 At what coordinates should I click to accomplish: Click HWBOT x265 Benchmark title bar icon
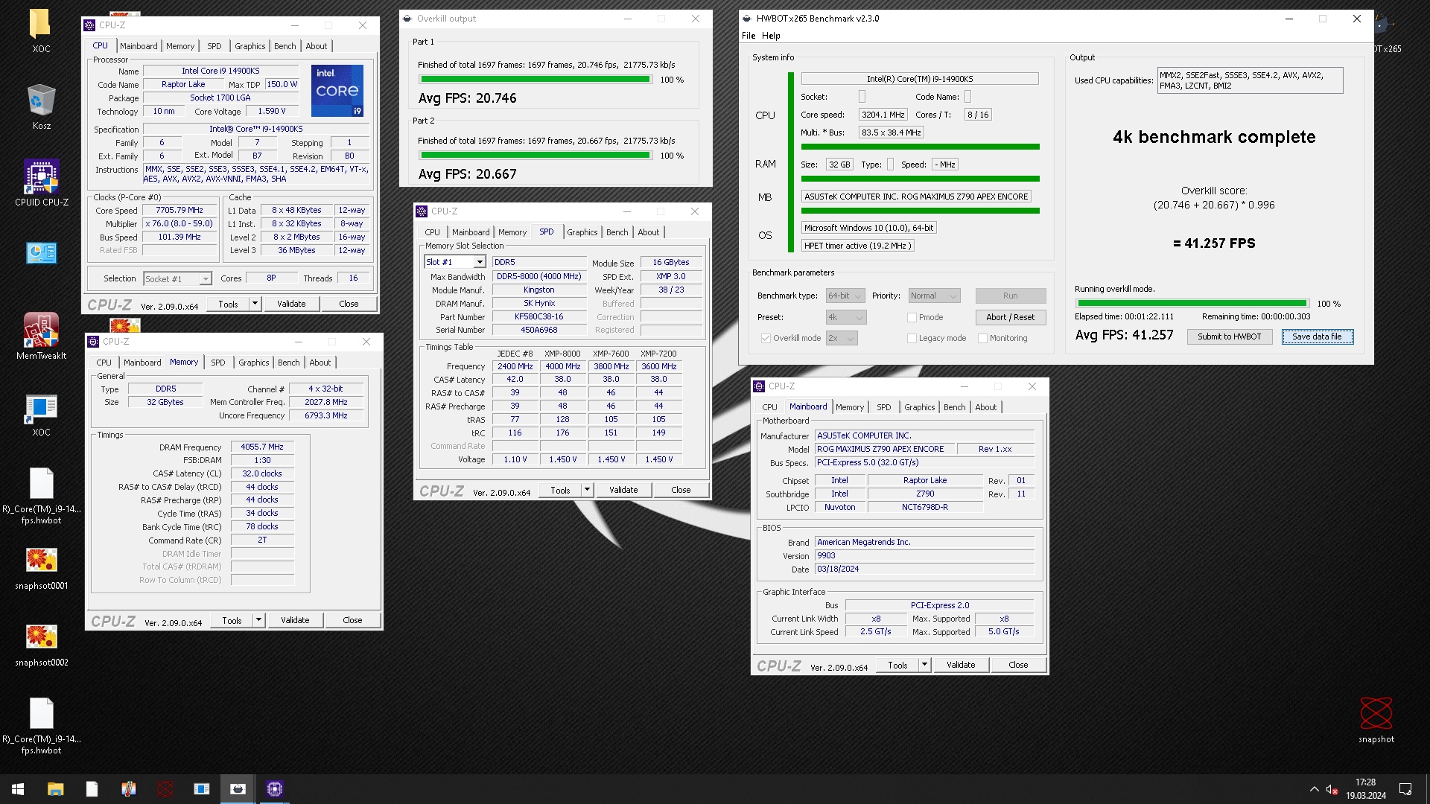pyautogui.click(x=747, y=19)
